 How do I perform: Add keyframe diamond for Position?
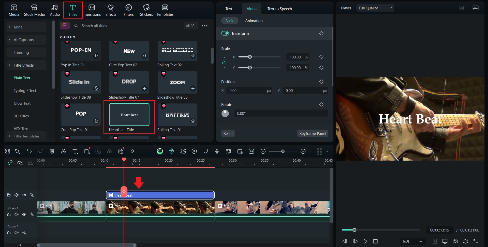point(321,82)
